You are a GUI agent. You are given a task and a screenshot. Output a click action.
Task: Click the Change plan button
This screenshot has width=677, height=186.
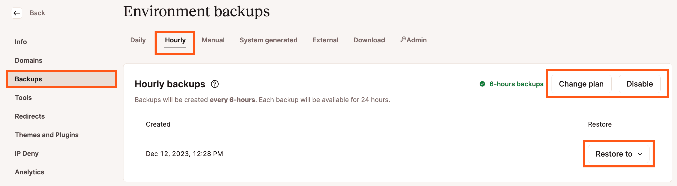[581, 84]
